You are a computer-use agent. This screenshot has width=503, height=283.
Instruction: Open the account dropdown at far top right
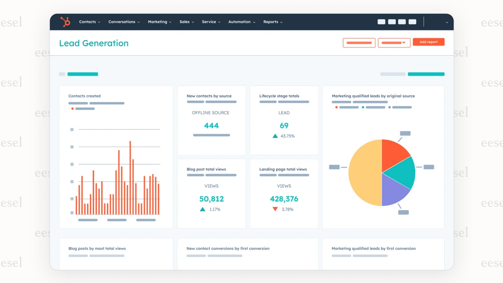click(446, 22)
